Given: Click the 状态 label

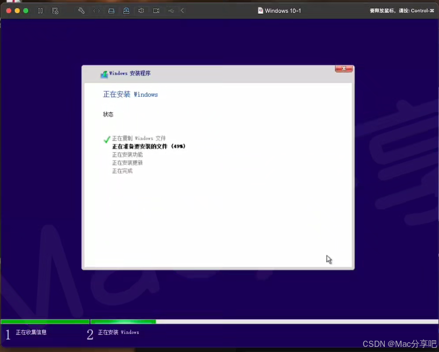Looking at the screenshot, I should point(108,114).
